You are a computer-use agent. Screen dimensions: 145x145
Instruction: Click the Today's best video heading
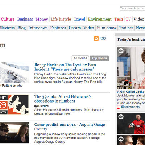pos(131,40)
